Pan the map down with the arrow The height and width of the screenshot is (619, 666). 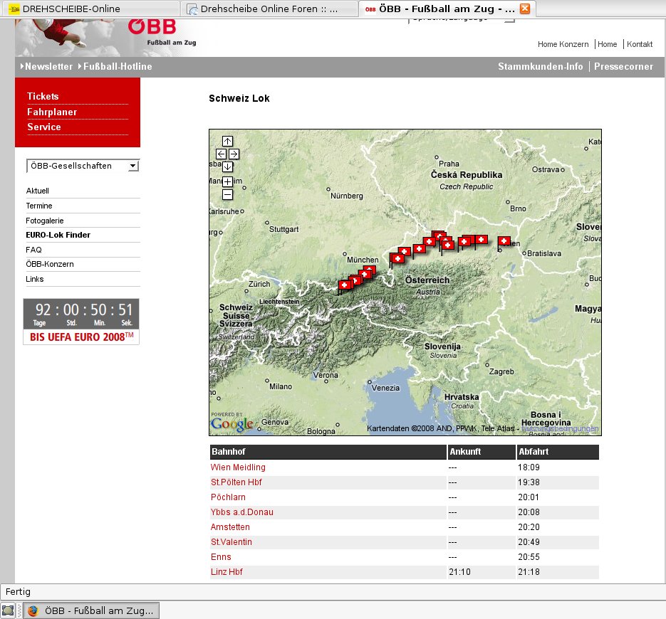227,166
